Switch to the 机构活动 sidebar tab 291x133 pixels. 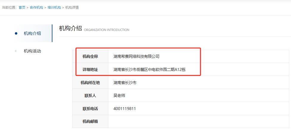[32, 51]
